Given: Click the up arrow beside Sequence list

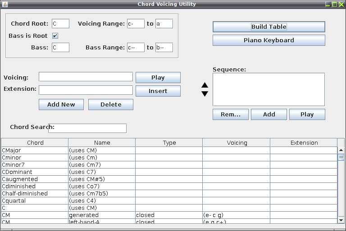Looking at the screenshot, I should click(205, 85).
